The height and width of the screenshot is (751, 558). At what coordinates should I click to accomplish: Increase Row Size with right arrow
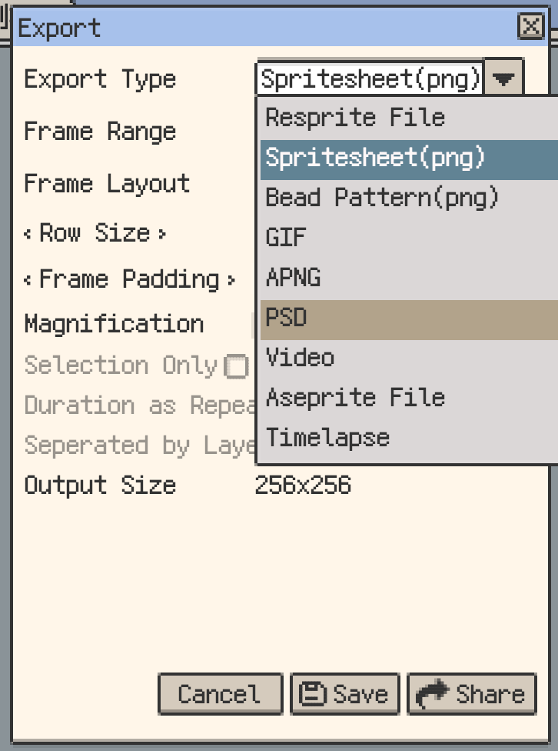pyautogui.click(x=162, y=234)
